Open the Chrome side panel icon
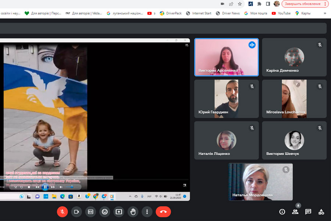 268,4
